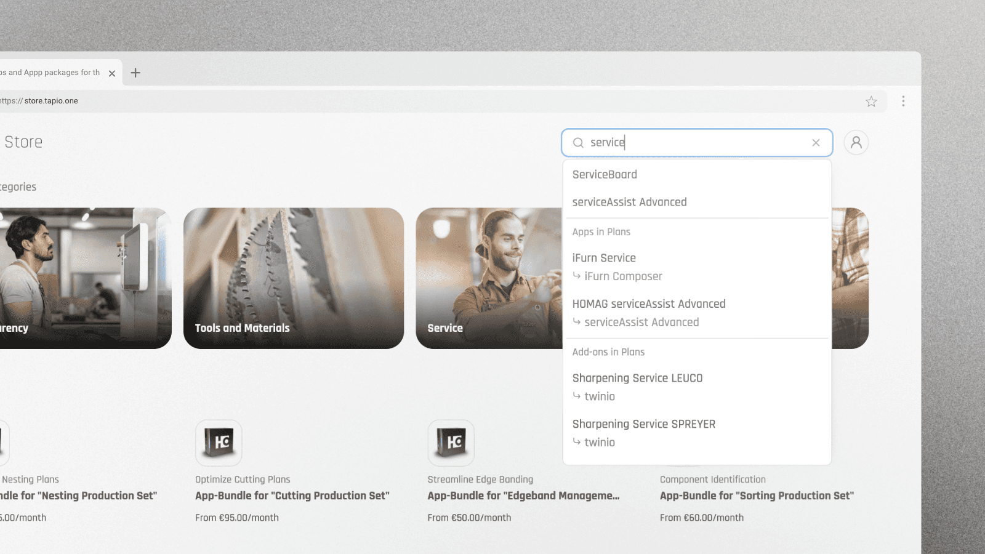Click the search magnifier icon
Viewport: 985px width, 554px height.
(578, 143)
